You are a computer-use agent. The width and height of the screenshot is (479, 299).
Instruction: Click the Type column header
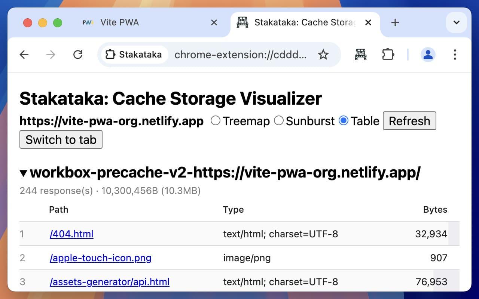[233, 209]
